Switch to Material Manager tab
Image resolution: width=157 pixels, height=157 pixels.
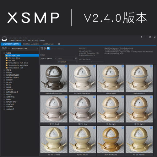tap(31, 44)
